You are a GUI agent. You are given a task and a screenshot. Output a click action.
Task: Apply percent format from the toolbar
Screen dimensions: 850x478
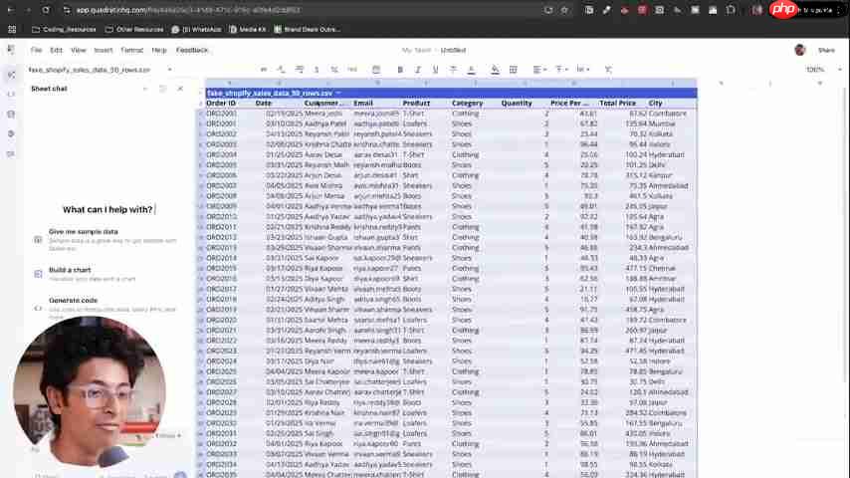coord(334,70)
